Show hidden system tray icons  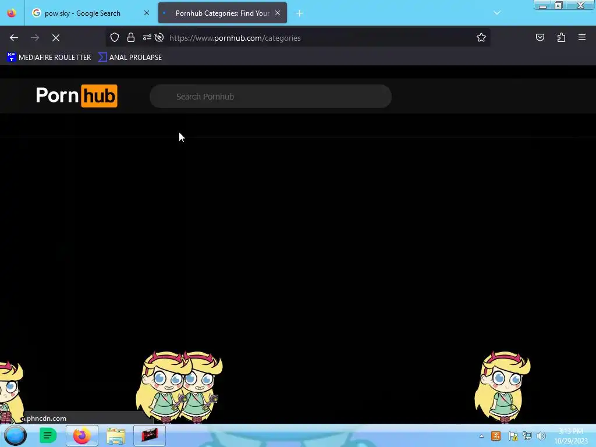pos(481,436)
